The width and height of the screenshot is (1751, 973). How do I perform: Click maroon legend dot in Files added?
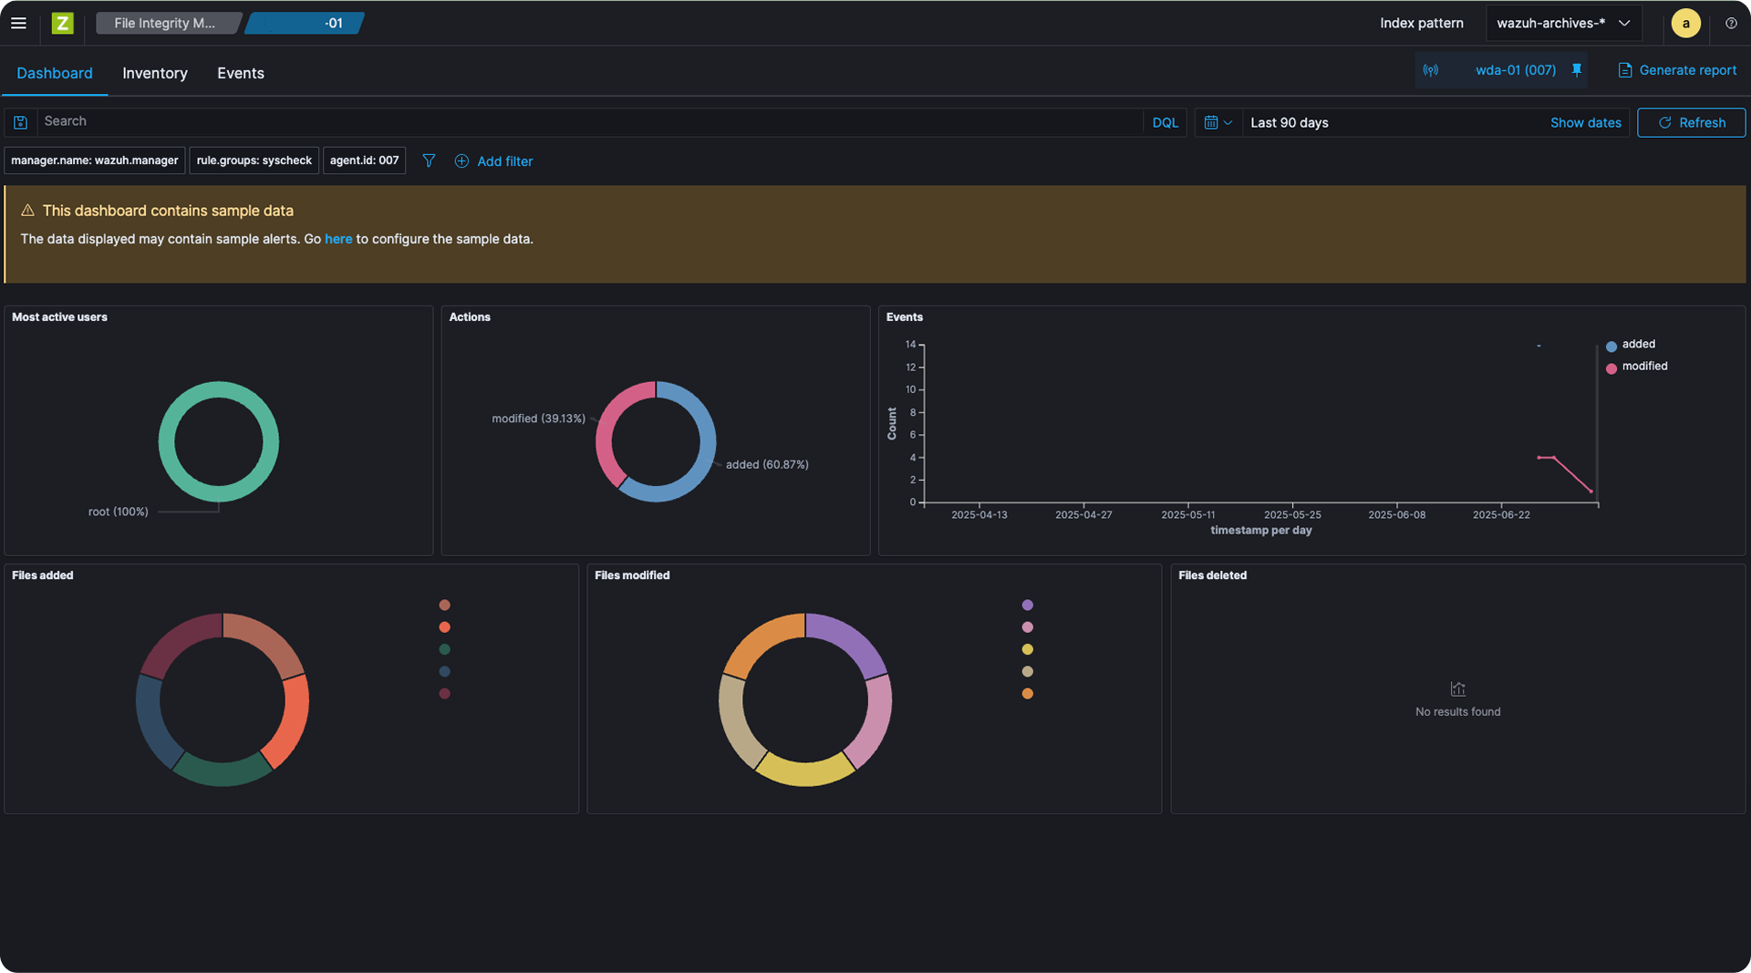(445, 694)
